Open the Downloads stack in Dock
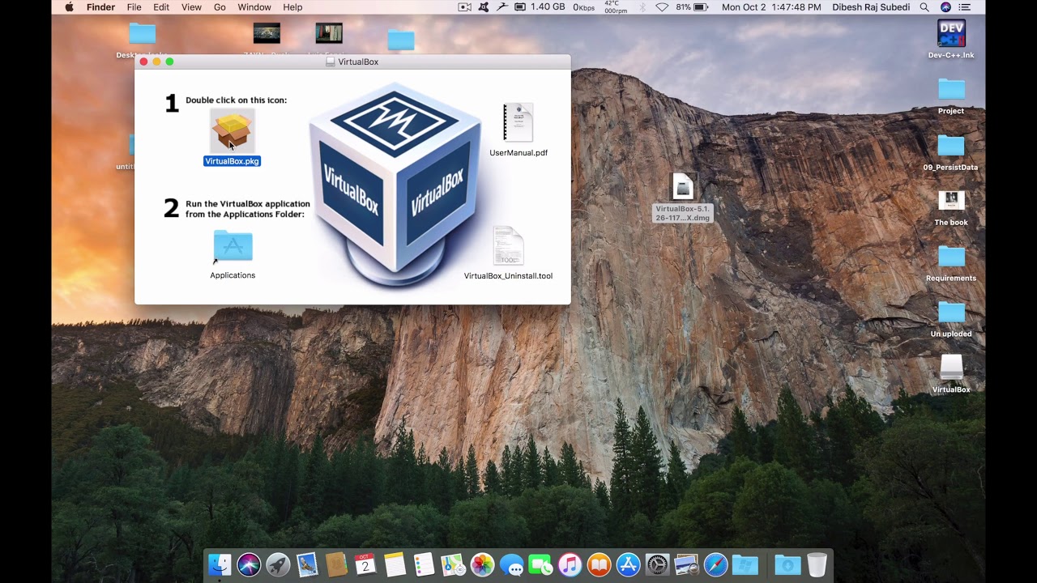Image resolution: width=1037 pixels, height=583 pixels. click(x=787, y=564)
